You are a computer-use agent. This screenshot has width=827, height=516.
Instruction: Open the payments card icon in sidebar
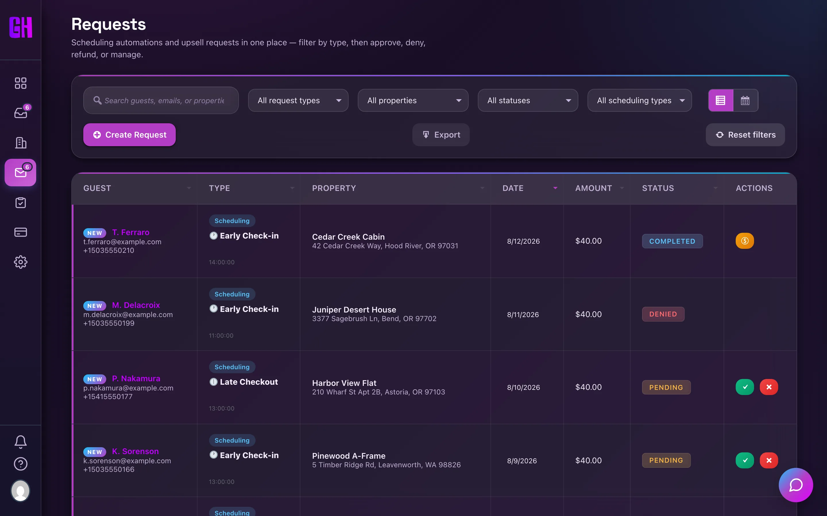(x=20, y=232)
